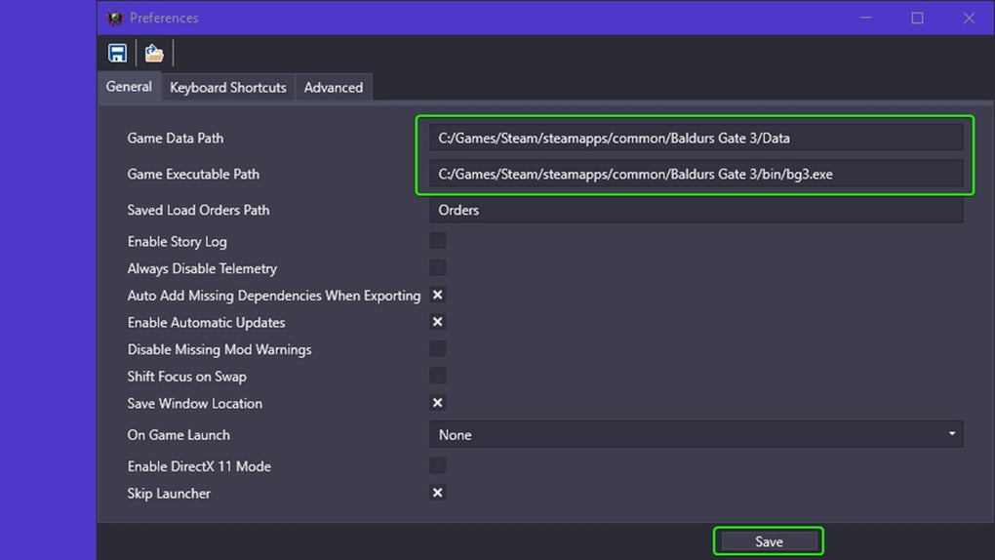Minimize the Preferences window
This screenshot has width=995, height=560.
click(866, 18)
